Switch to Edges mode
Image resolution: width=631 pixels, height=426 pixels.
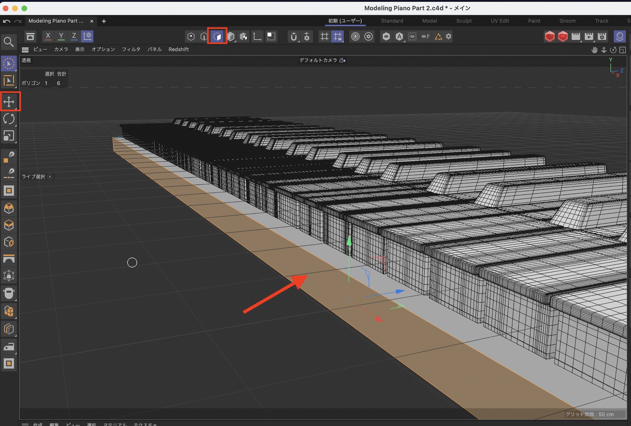pos(204,37)
